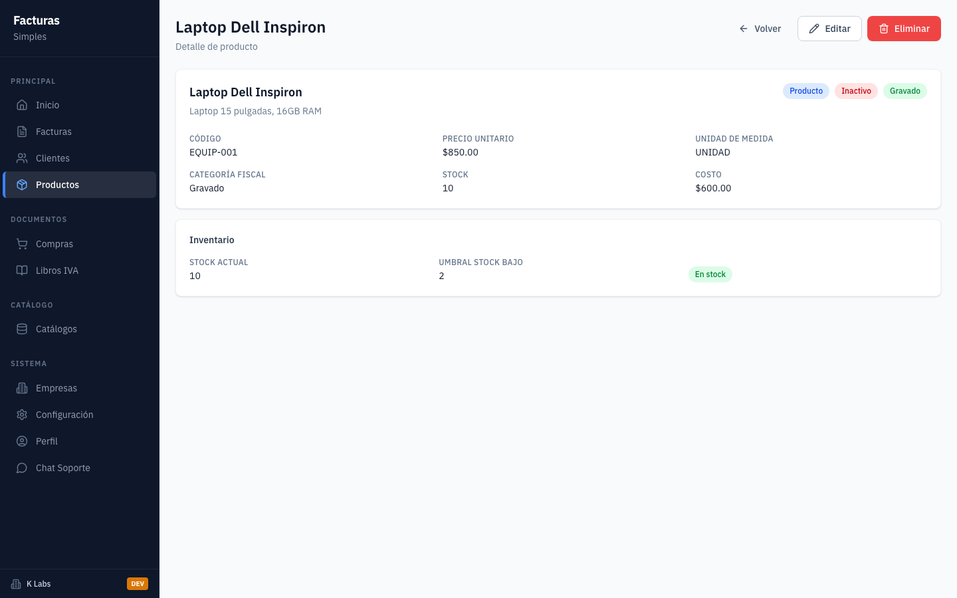
Task: Click the Volver button
Action: 760,29
